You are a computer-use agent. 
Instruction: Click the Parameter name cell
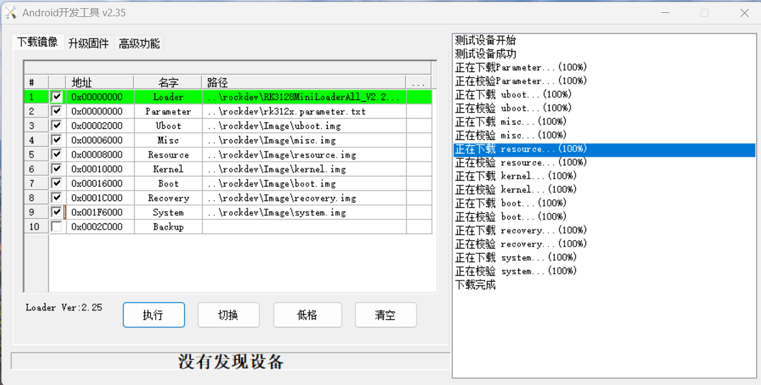point(168,111)
